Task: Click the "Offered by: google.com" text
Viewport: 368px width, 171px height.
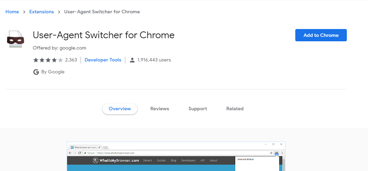Action: point(60,48)
